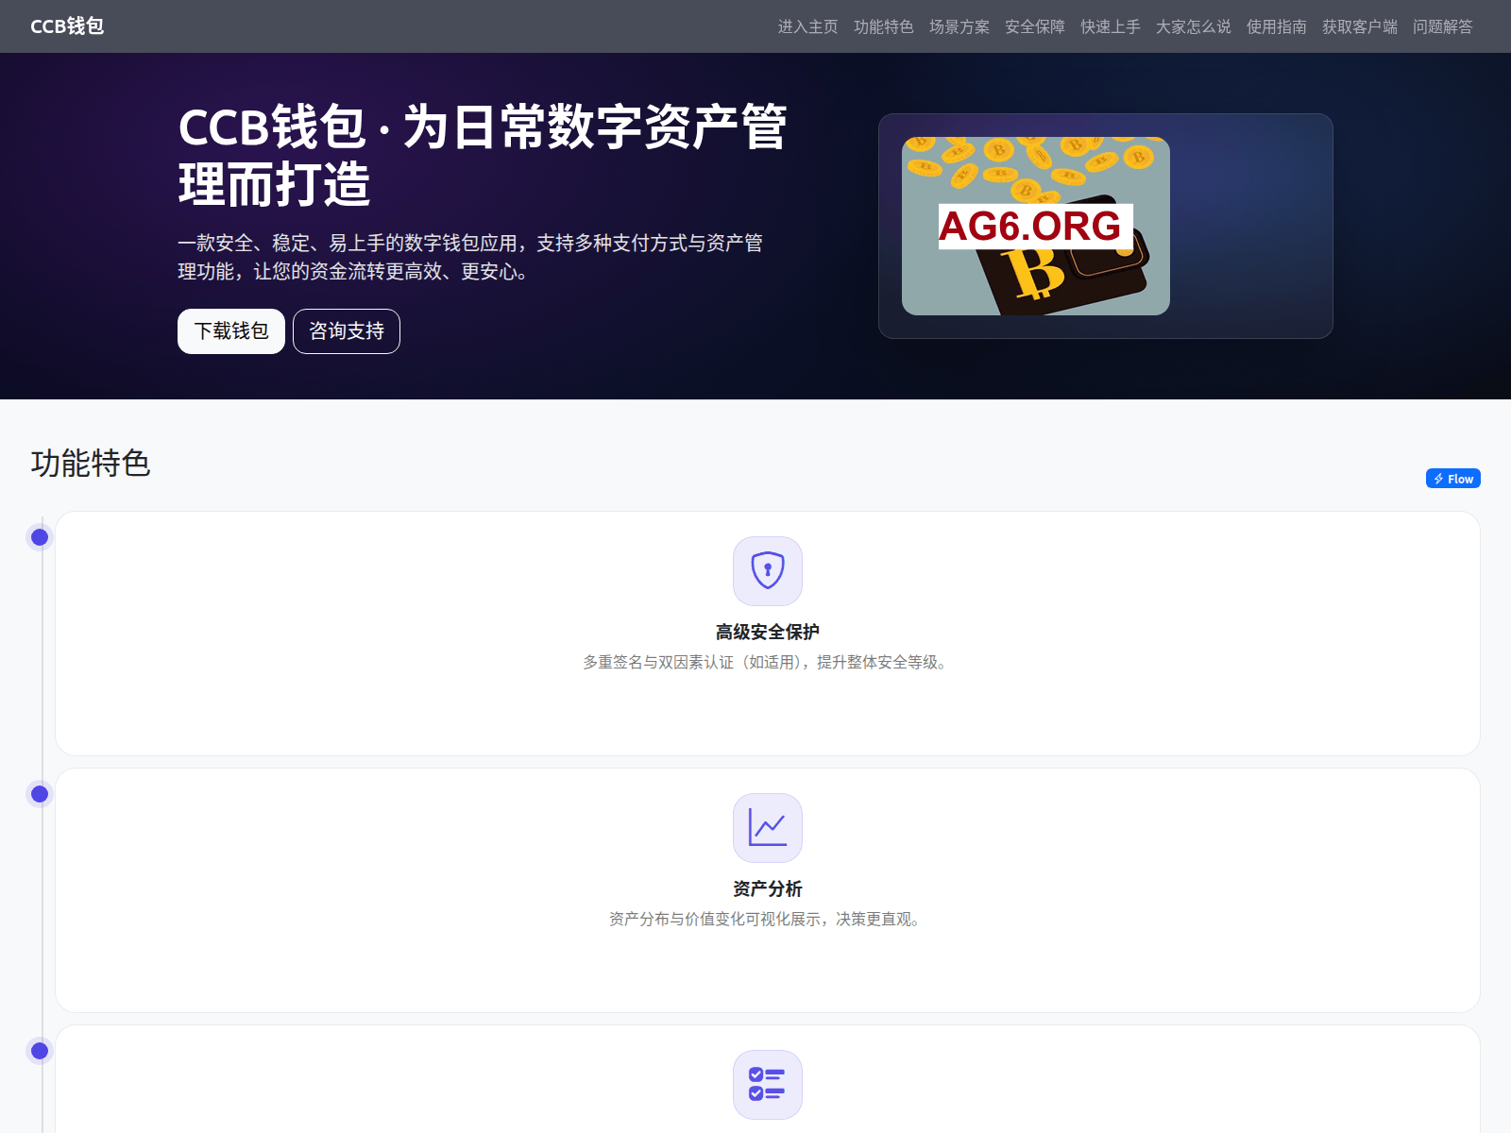
Task: Open the 安全保障 nav link
Action: pyautogui.click(x=1034, y=26)
